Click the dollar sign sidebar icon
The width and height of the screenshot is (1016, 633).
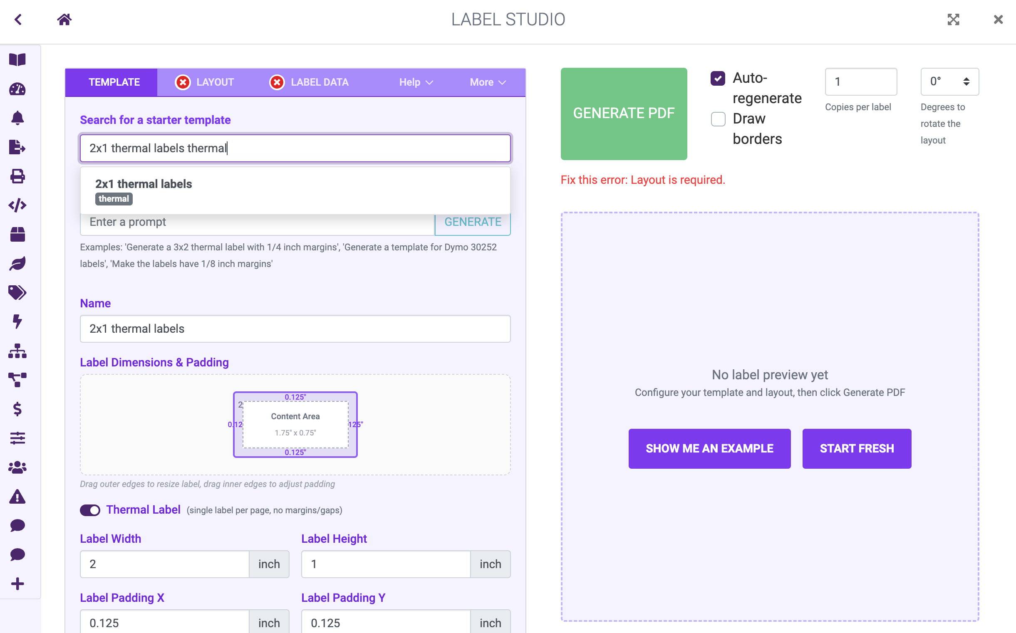[17, 408]
